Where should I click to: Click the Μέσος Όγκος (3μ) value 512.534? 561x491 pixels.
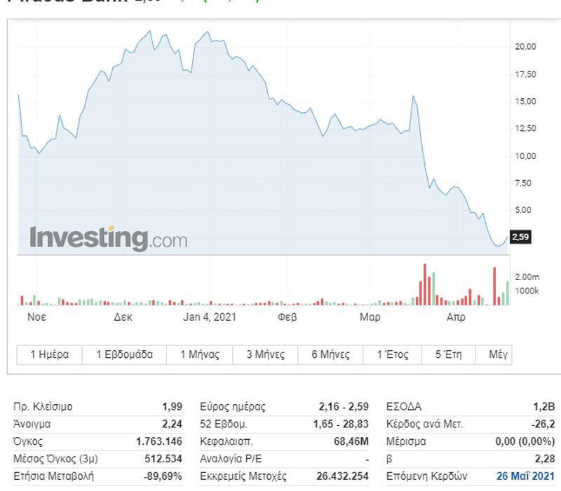163,459
